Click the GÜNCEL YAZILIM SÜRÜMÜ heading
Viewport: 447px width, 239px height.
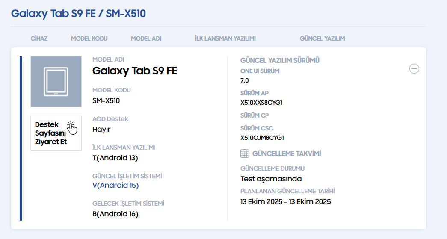coord(280,60)
